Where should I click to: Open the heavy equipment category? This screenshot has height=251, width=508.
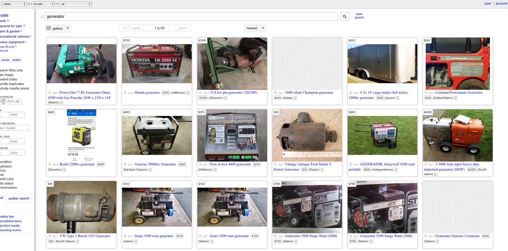12,42
